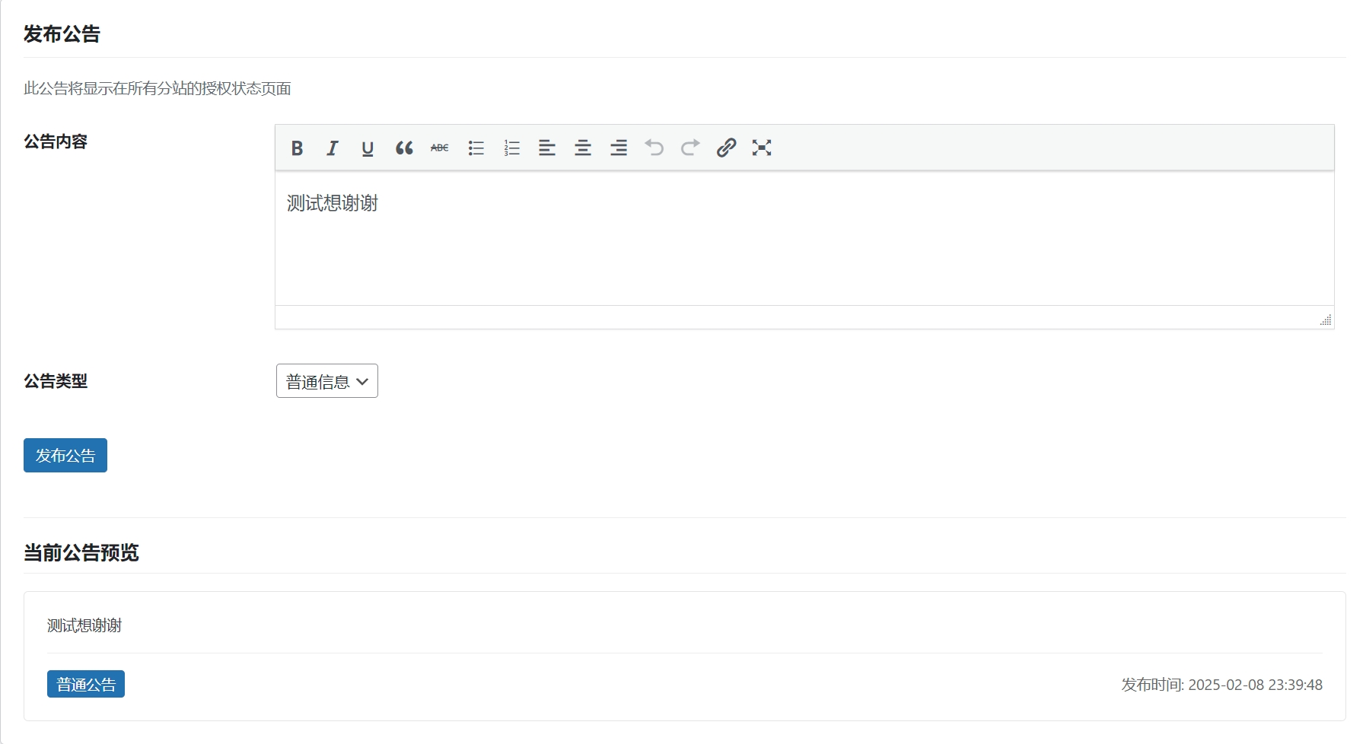Screen dimensions: 1366x744
Task: Open the 公告类型 dropdown
Action: pyautogui.click(x=327, y=381)
